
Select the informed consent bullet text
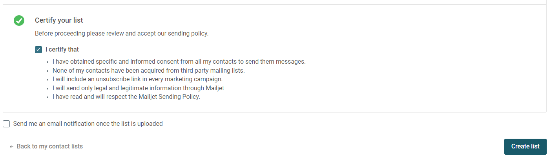(179, 62)
